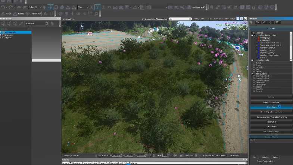Activate the highlighted Move tool
Viewport: 293px width, 165px height.
coord(50,7)
